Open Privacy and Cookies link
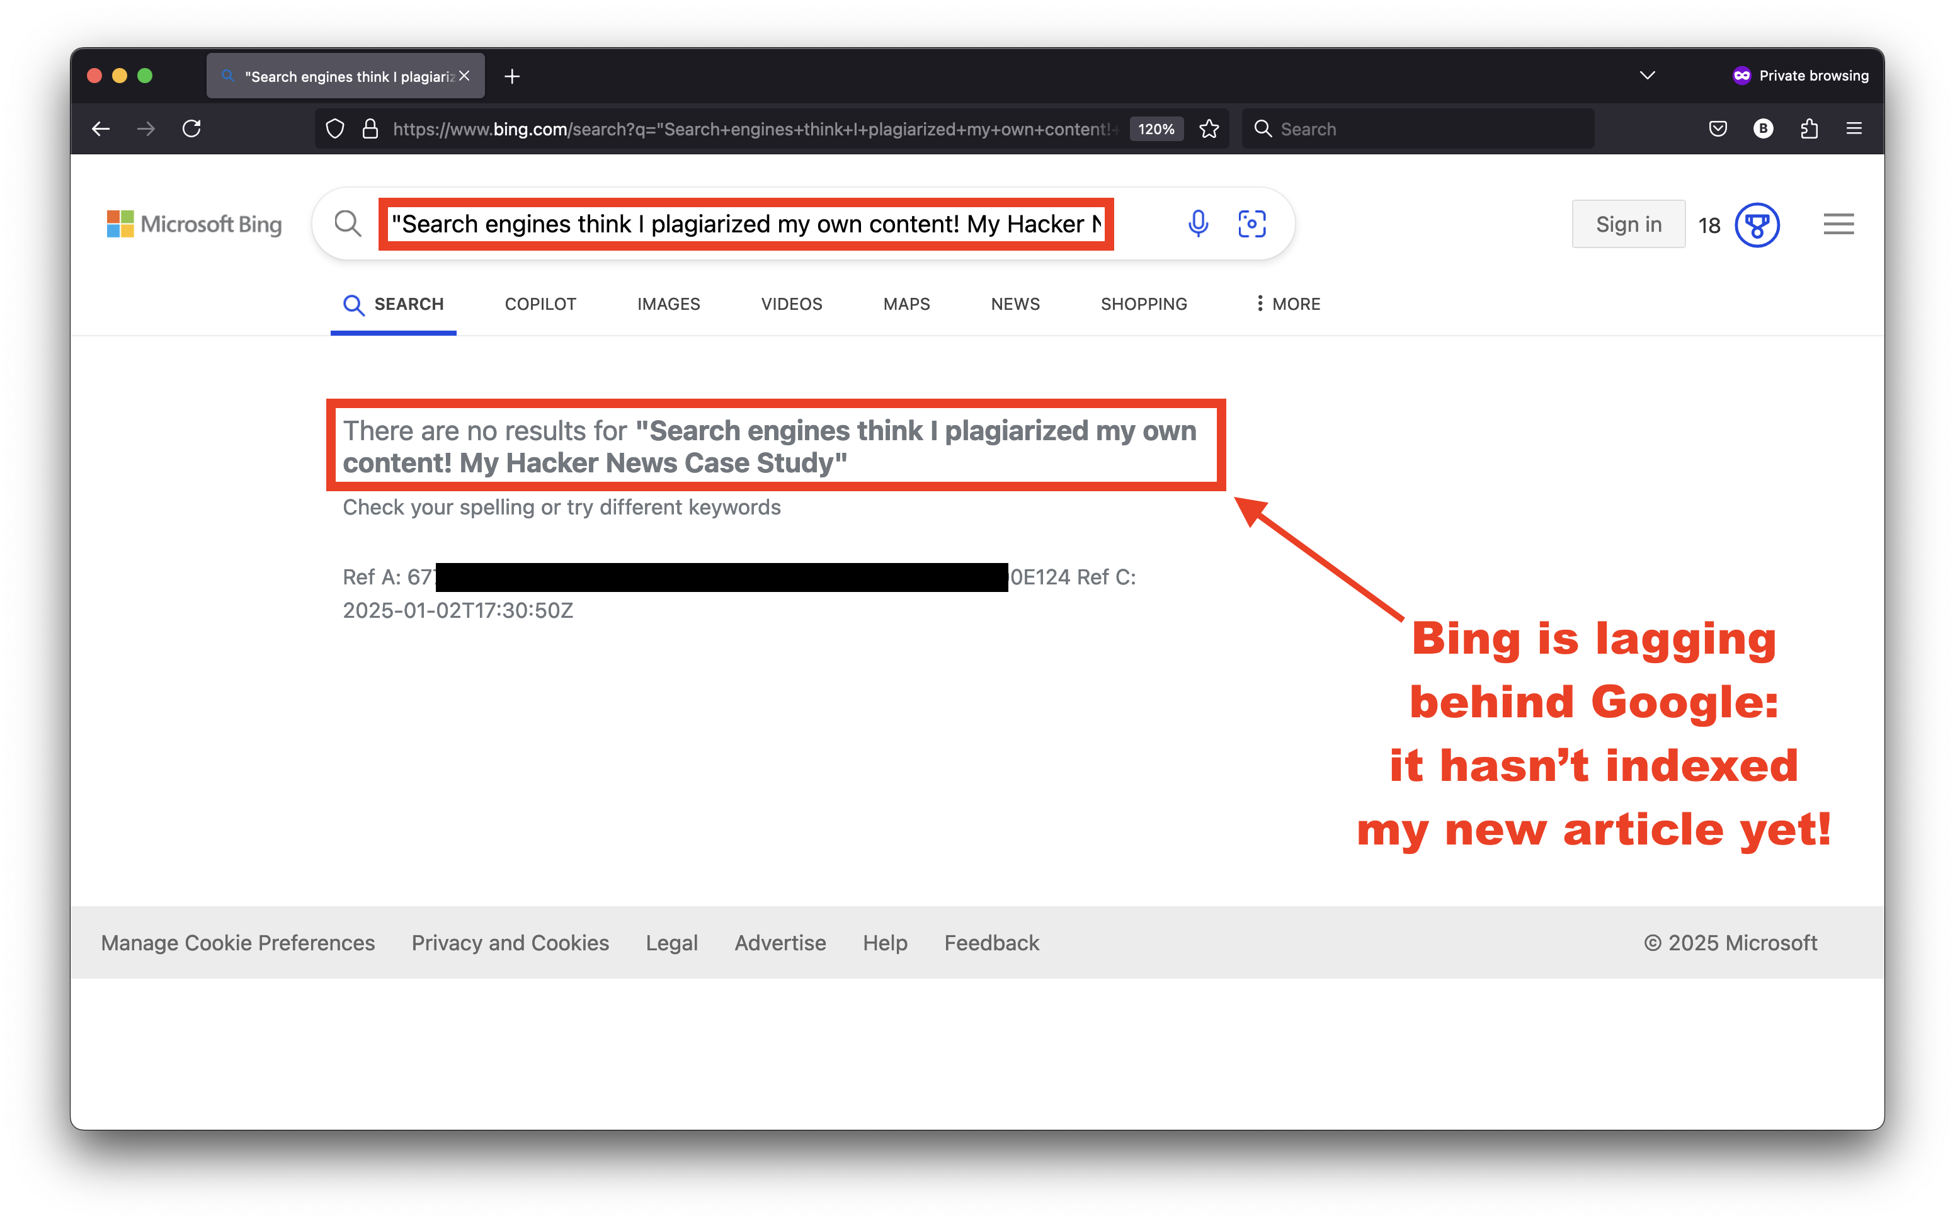1955x1223 pixels. (510, 942)
